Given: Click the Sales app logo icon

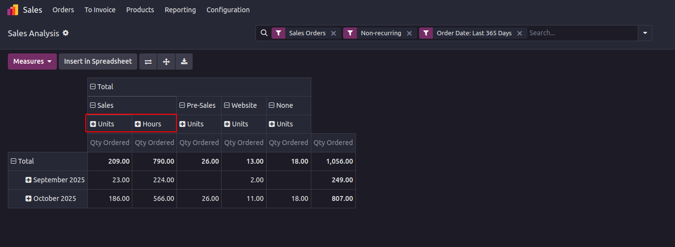Looking at the screenshot, I should click(13, 10).
